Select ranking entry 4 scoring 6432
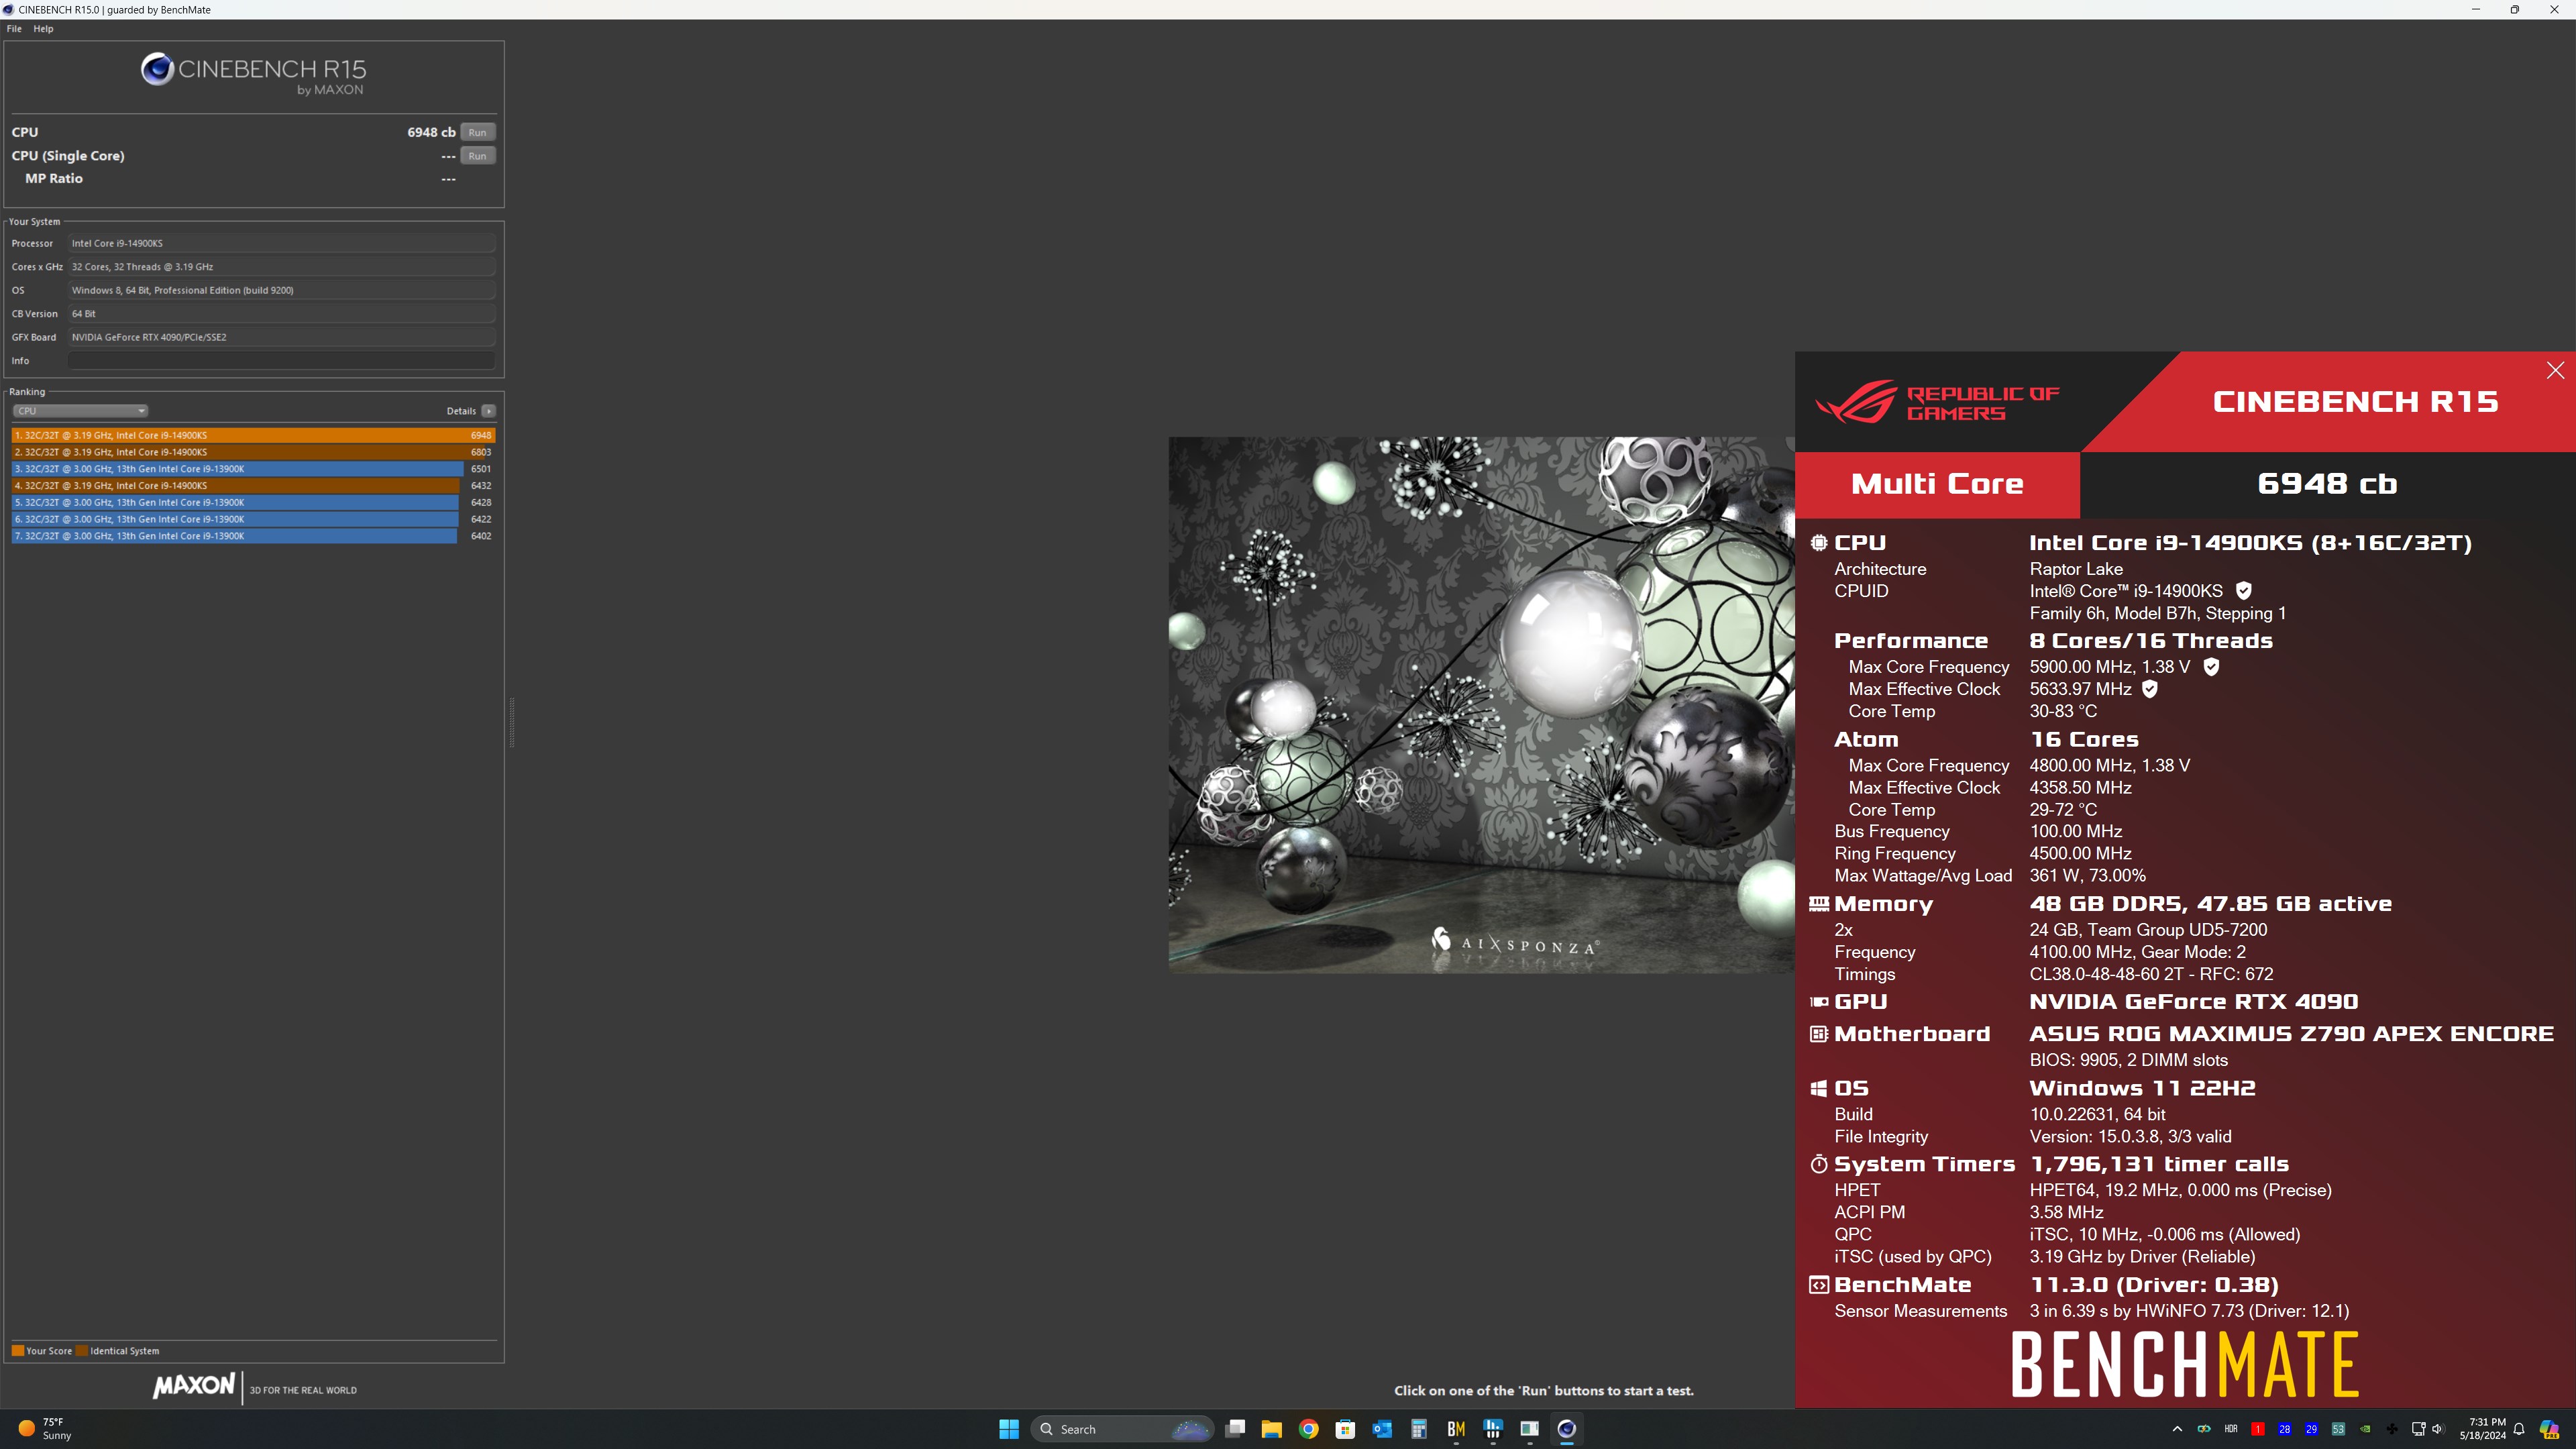Image resolution: width=2576 pixels, height=1449 pixels. (253, 486)
